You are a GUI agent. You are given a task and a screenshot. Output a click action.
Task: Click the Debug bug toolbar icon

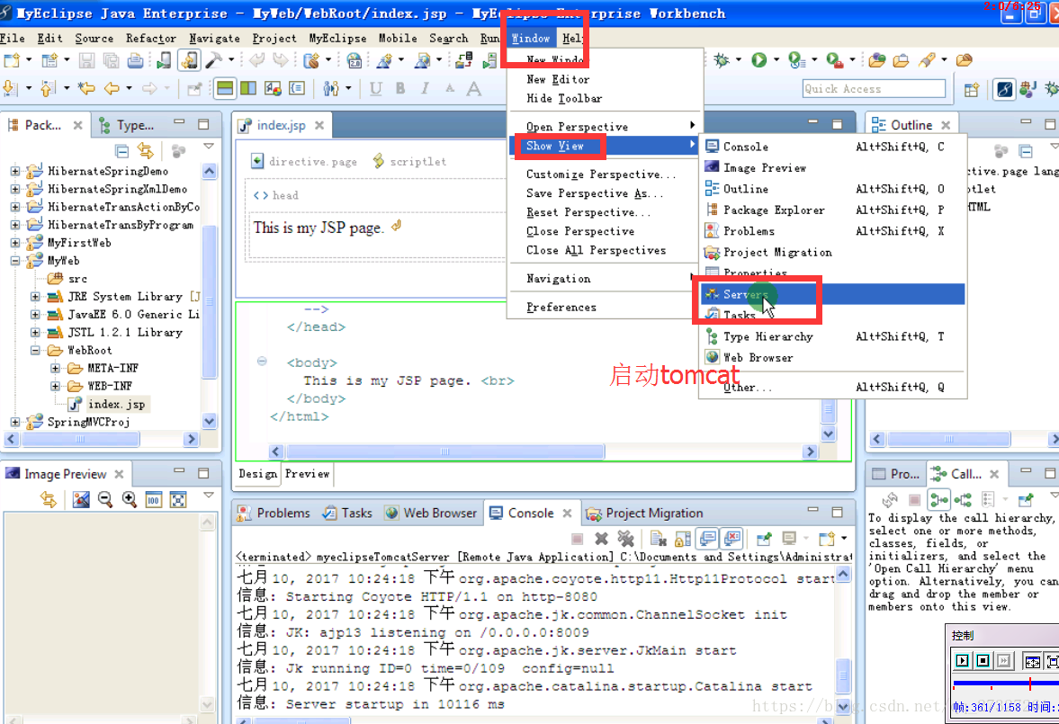pos(722,61)
